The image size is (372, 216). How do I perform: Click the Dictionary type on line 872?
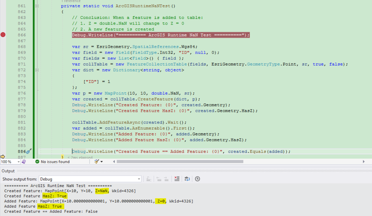[127, 70]
